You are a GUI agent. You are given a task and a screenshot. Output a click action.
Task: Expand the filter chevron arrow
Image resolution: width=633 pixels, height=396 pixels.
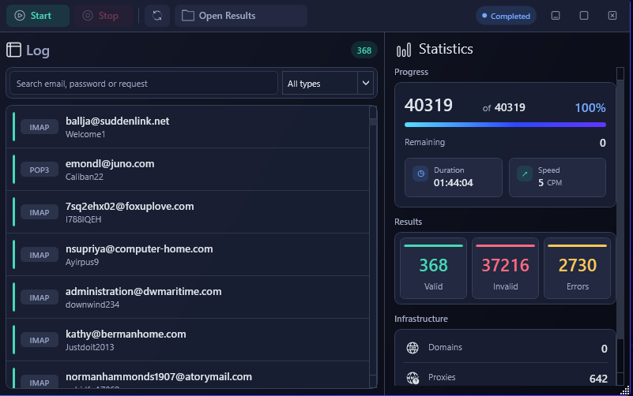click(x=366, y=83)
